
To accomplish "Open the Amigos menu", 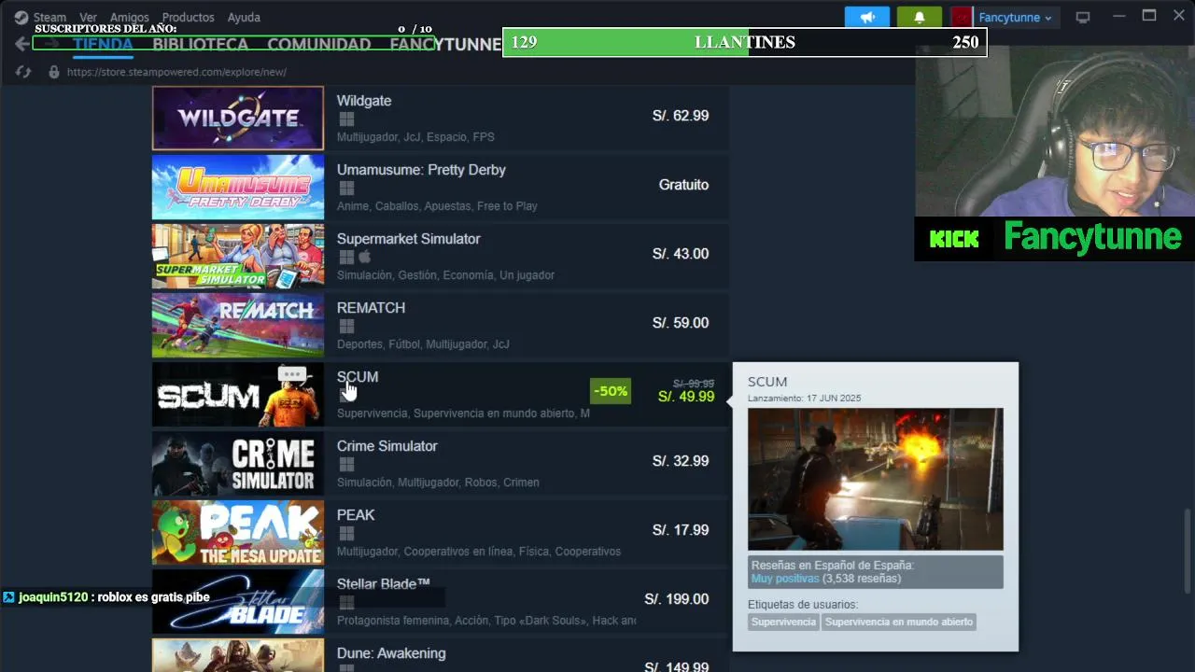I will pyautogui.click(x=129, y=18).
